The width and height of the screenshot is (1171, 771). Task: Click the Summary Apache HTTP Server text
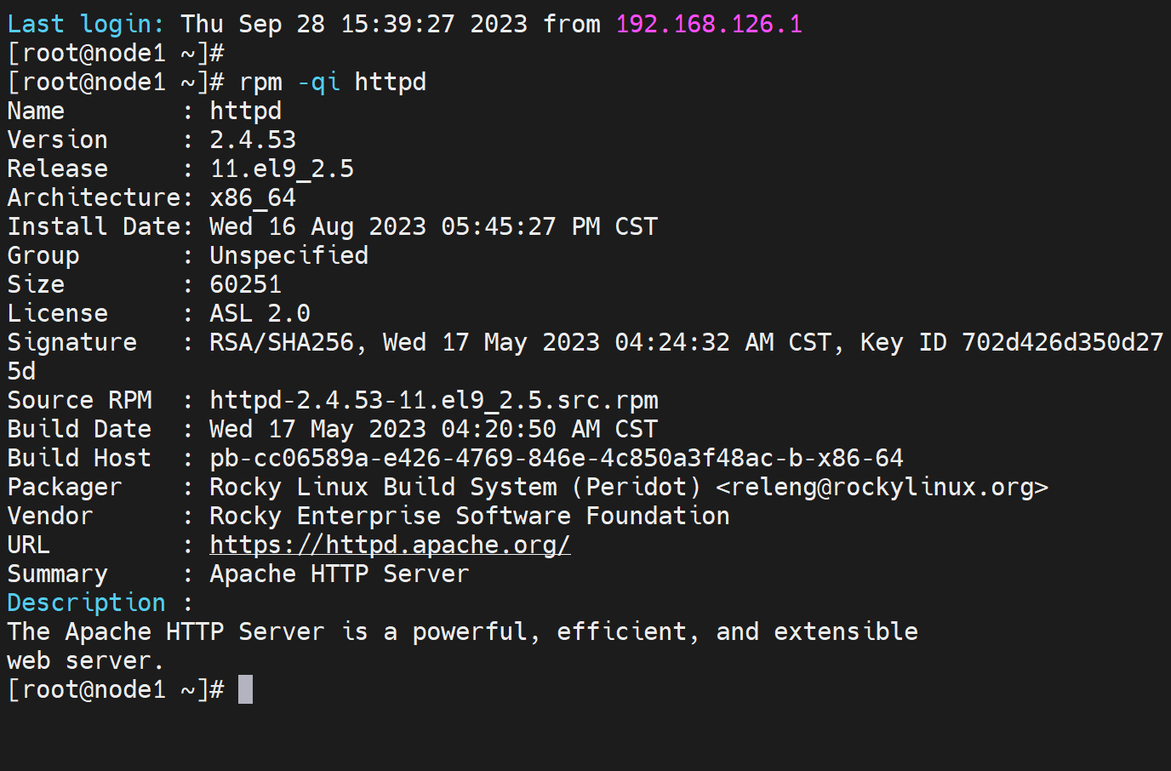click(339, 574)
